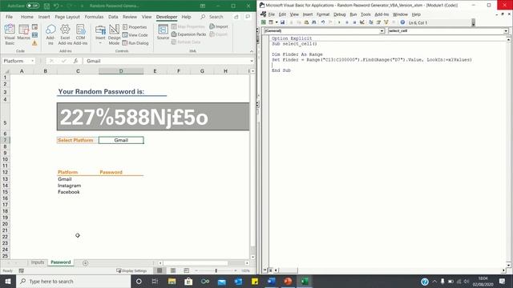Screen dimensions: 513x288
Task: Click View Code in the ribbon
Action: coord(135,35)
